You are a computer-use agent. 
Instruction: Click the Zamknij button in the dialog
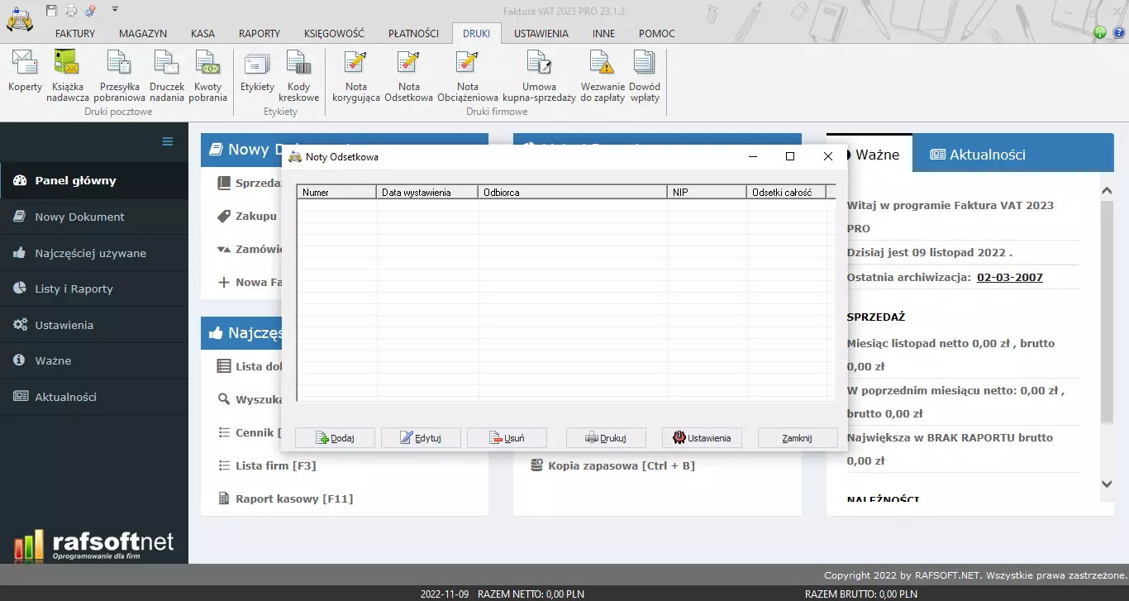pyautogui.click(x=798, y=438)
